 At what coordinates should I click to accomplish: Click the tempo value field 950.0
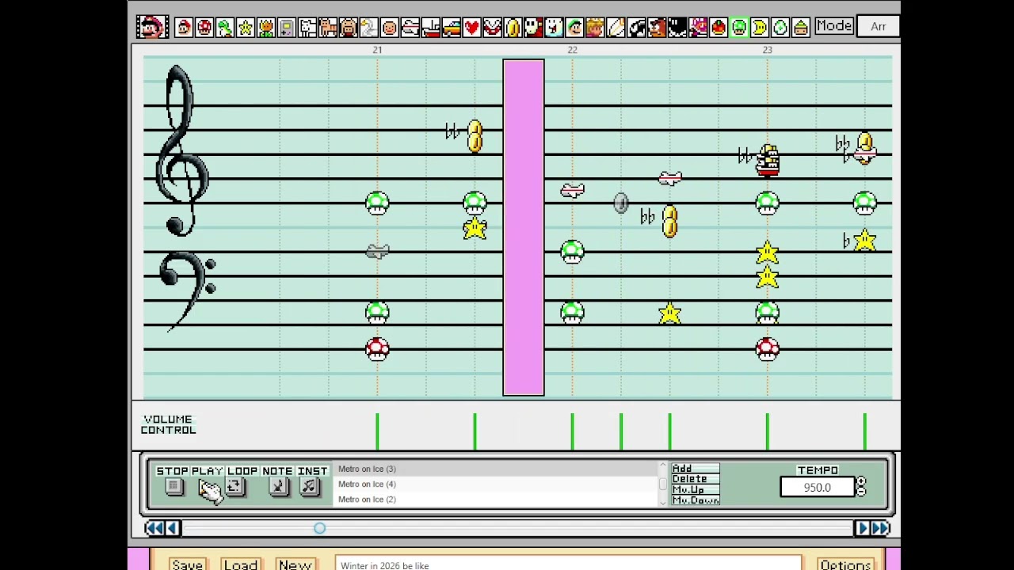(x=818, y=488)
